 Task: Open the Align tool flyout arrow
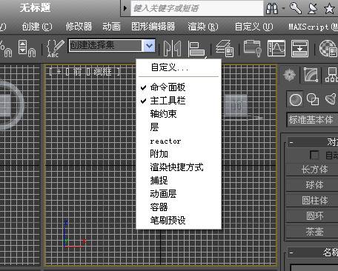pyautogui.click(x=205, y=57)
